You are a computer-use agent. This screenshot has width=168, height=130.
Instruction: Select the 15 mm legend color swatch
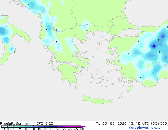(x=41, y=127)
